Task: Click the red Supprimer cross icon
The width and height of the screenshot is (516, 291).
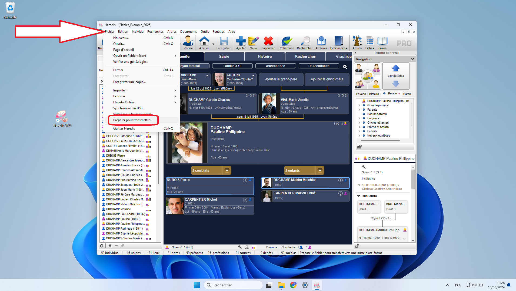Action: click(x=268, y=42)
